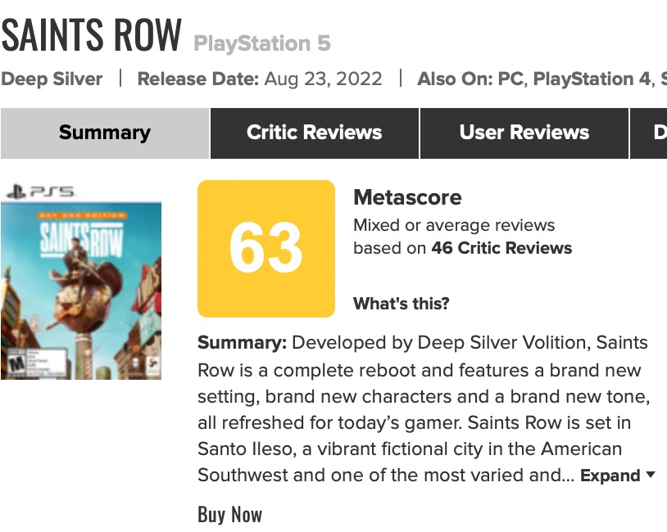Open the User Reviews tab

point(524,133)
